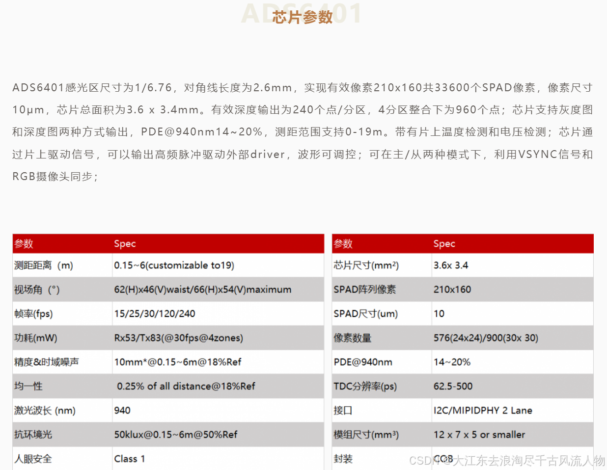Click the I2C/MIPIDPHY 2 Lane value
The height and width of the screenshot is (470, 607).
pyautogui.click(x=483, y=410)
